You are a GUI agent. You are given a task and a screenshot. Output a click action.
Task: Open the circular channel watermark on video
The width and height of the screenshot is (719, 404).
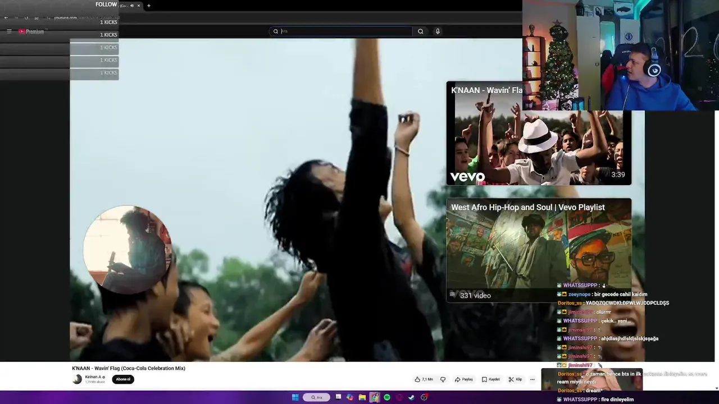pos(128,250)
